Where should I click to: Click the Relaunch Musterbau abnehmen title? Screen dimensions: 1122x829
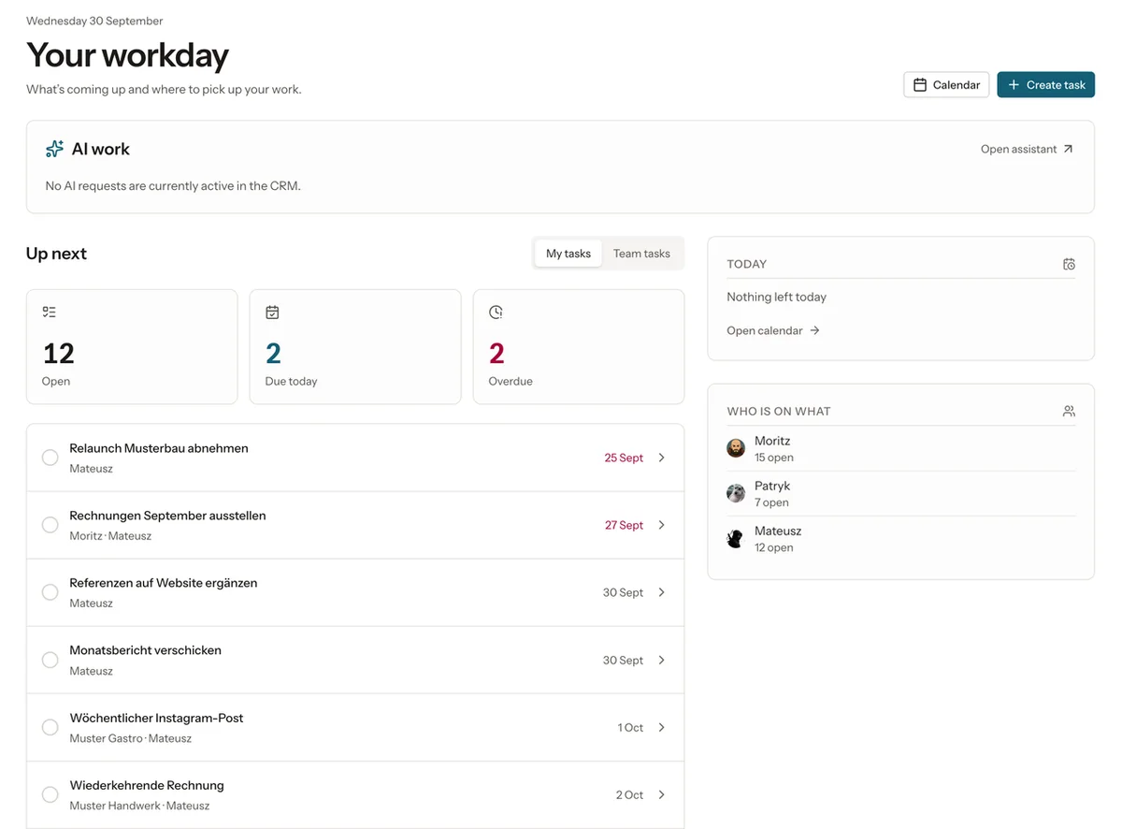pos(159,448)
